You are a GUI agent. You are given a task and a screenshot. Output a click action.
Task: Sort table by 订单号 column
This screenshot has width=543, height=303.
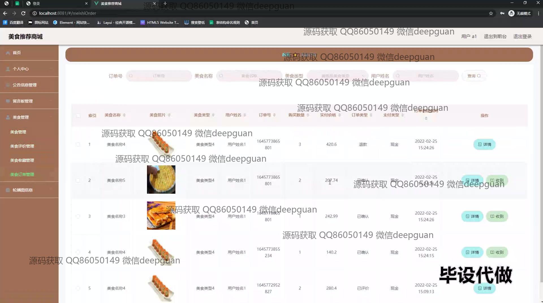pos(274,115)
